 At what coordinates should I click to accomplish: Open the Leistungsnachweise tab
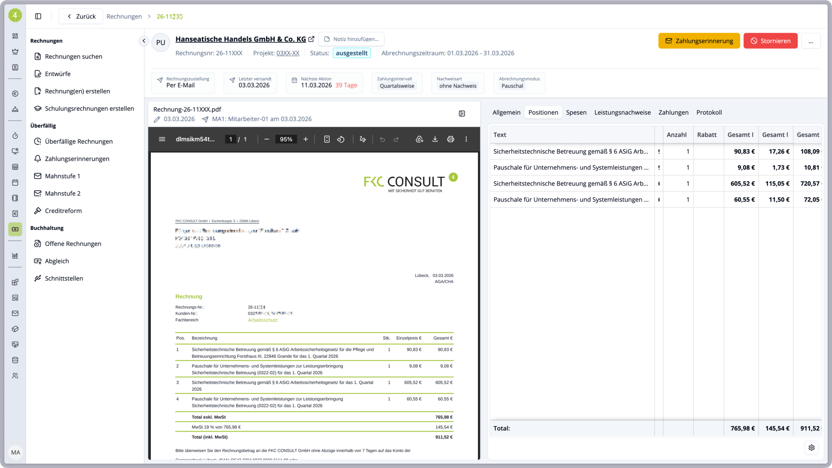[x=622, y=112]
